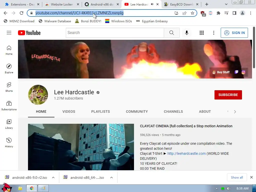Click the YouTube logo
This screenshot has width=256, height=192.
(x=29, y=33)
